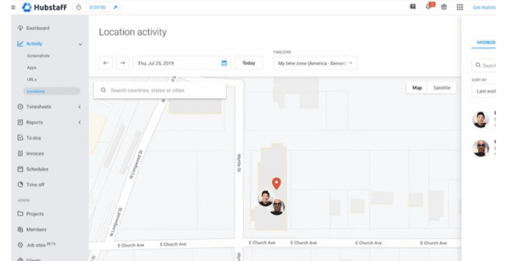The height and width of the screenshot is (261, 522).
Task: Click the Timesheets clock icon
Action: [x=20, y=107]
